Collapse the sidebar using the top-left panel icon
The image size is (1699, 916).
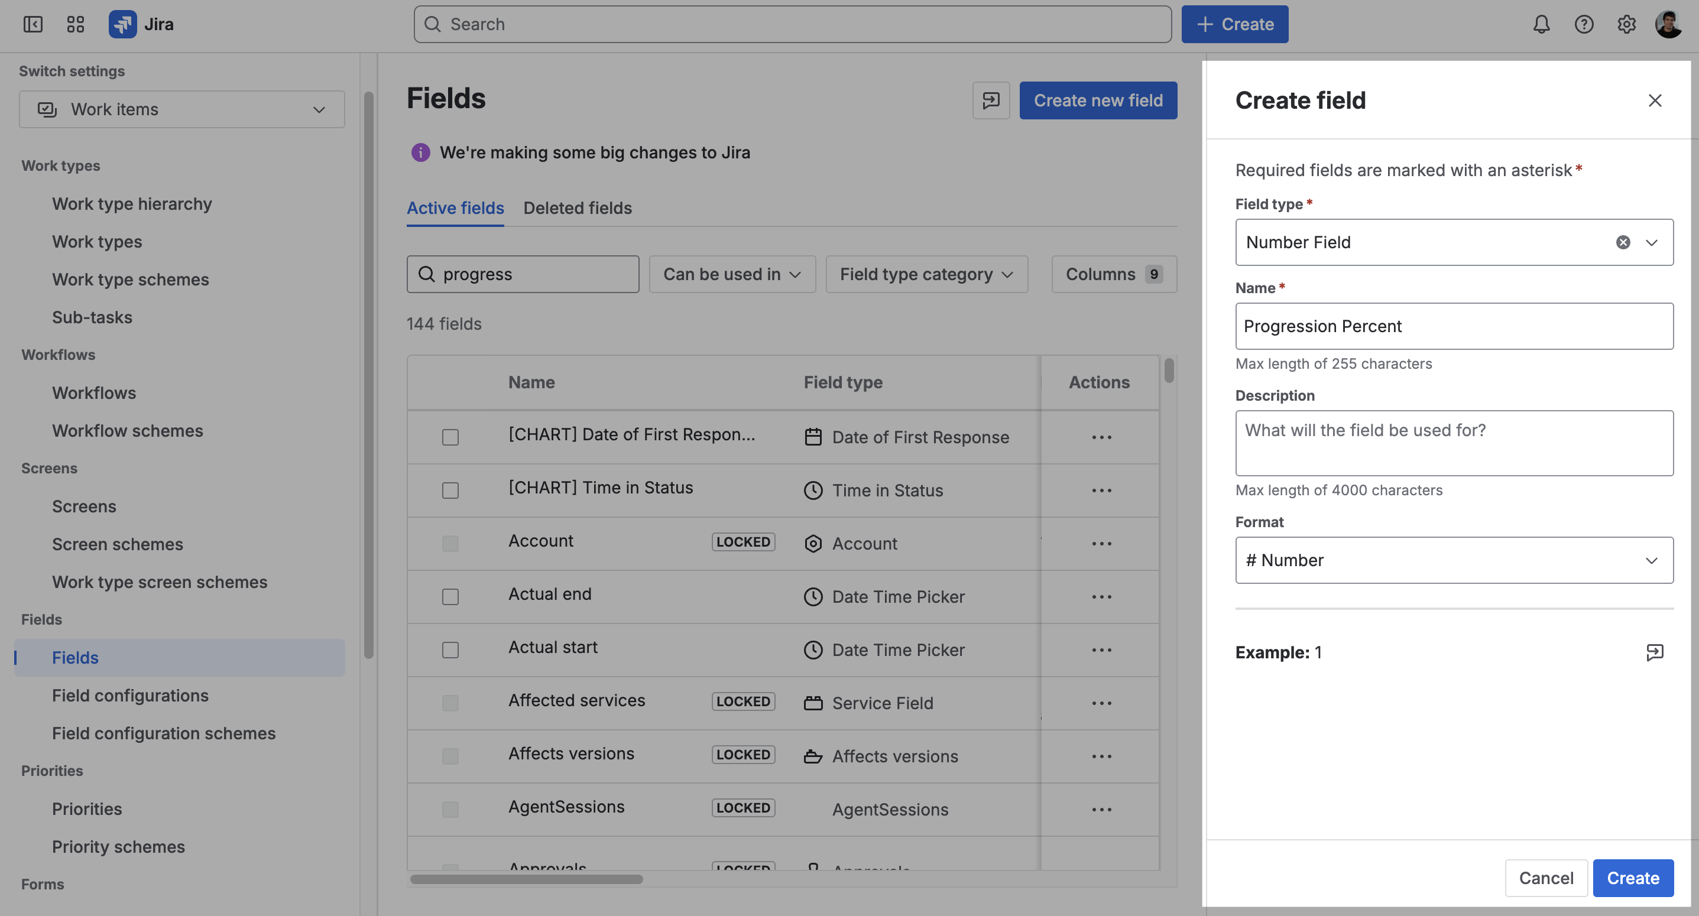[33, 24]
